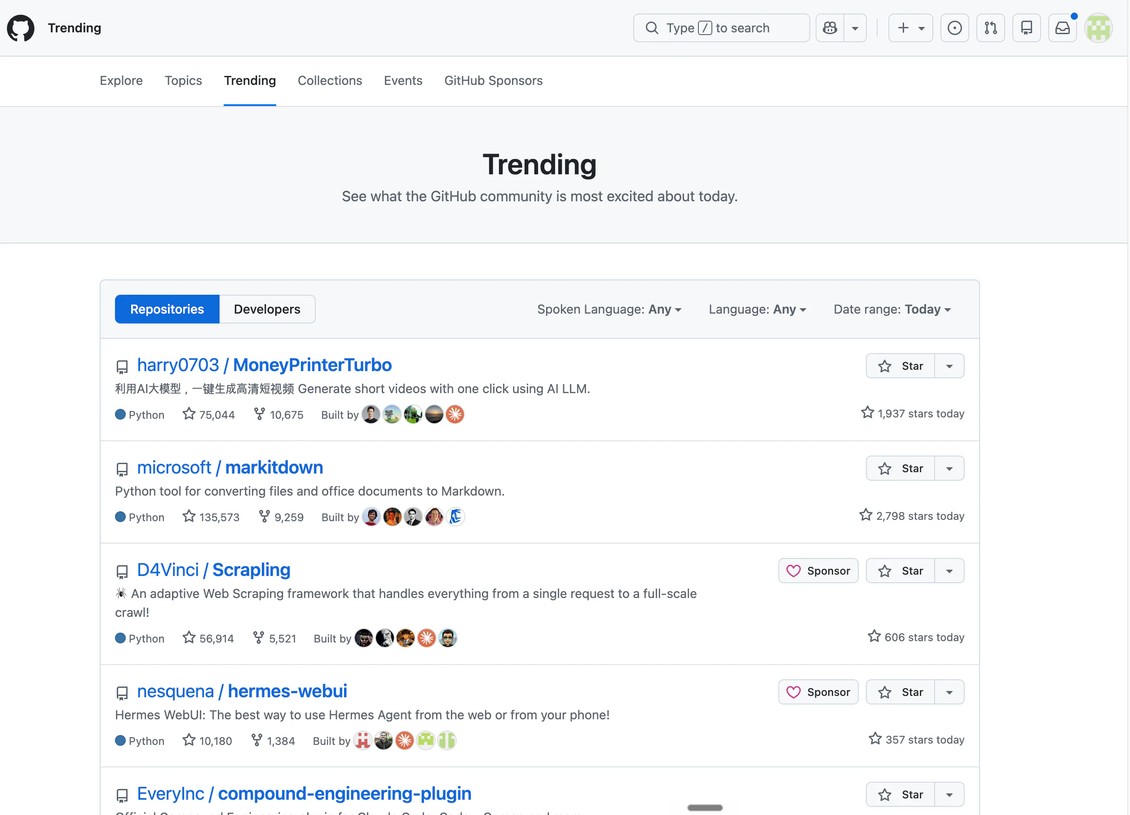Viewport: 1130px width, 815px height.
Task: Open harry0703 / MoneyPrinterTurbo repository link
Action: [x=265, y=365]
